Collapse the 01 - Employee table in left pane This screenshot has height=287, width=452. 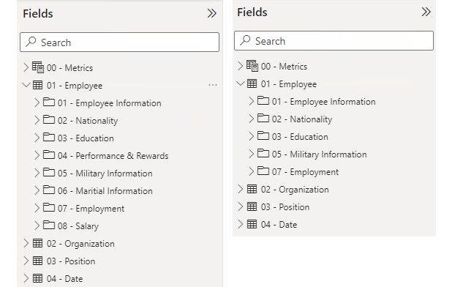pos(26,85)
